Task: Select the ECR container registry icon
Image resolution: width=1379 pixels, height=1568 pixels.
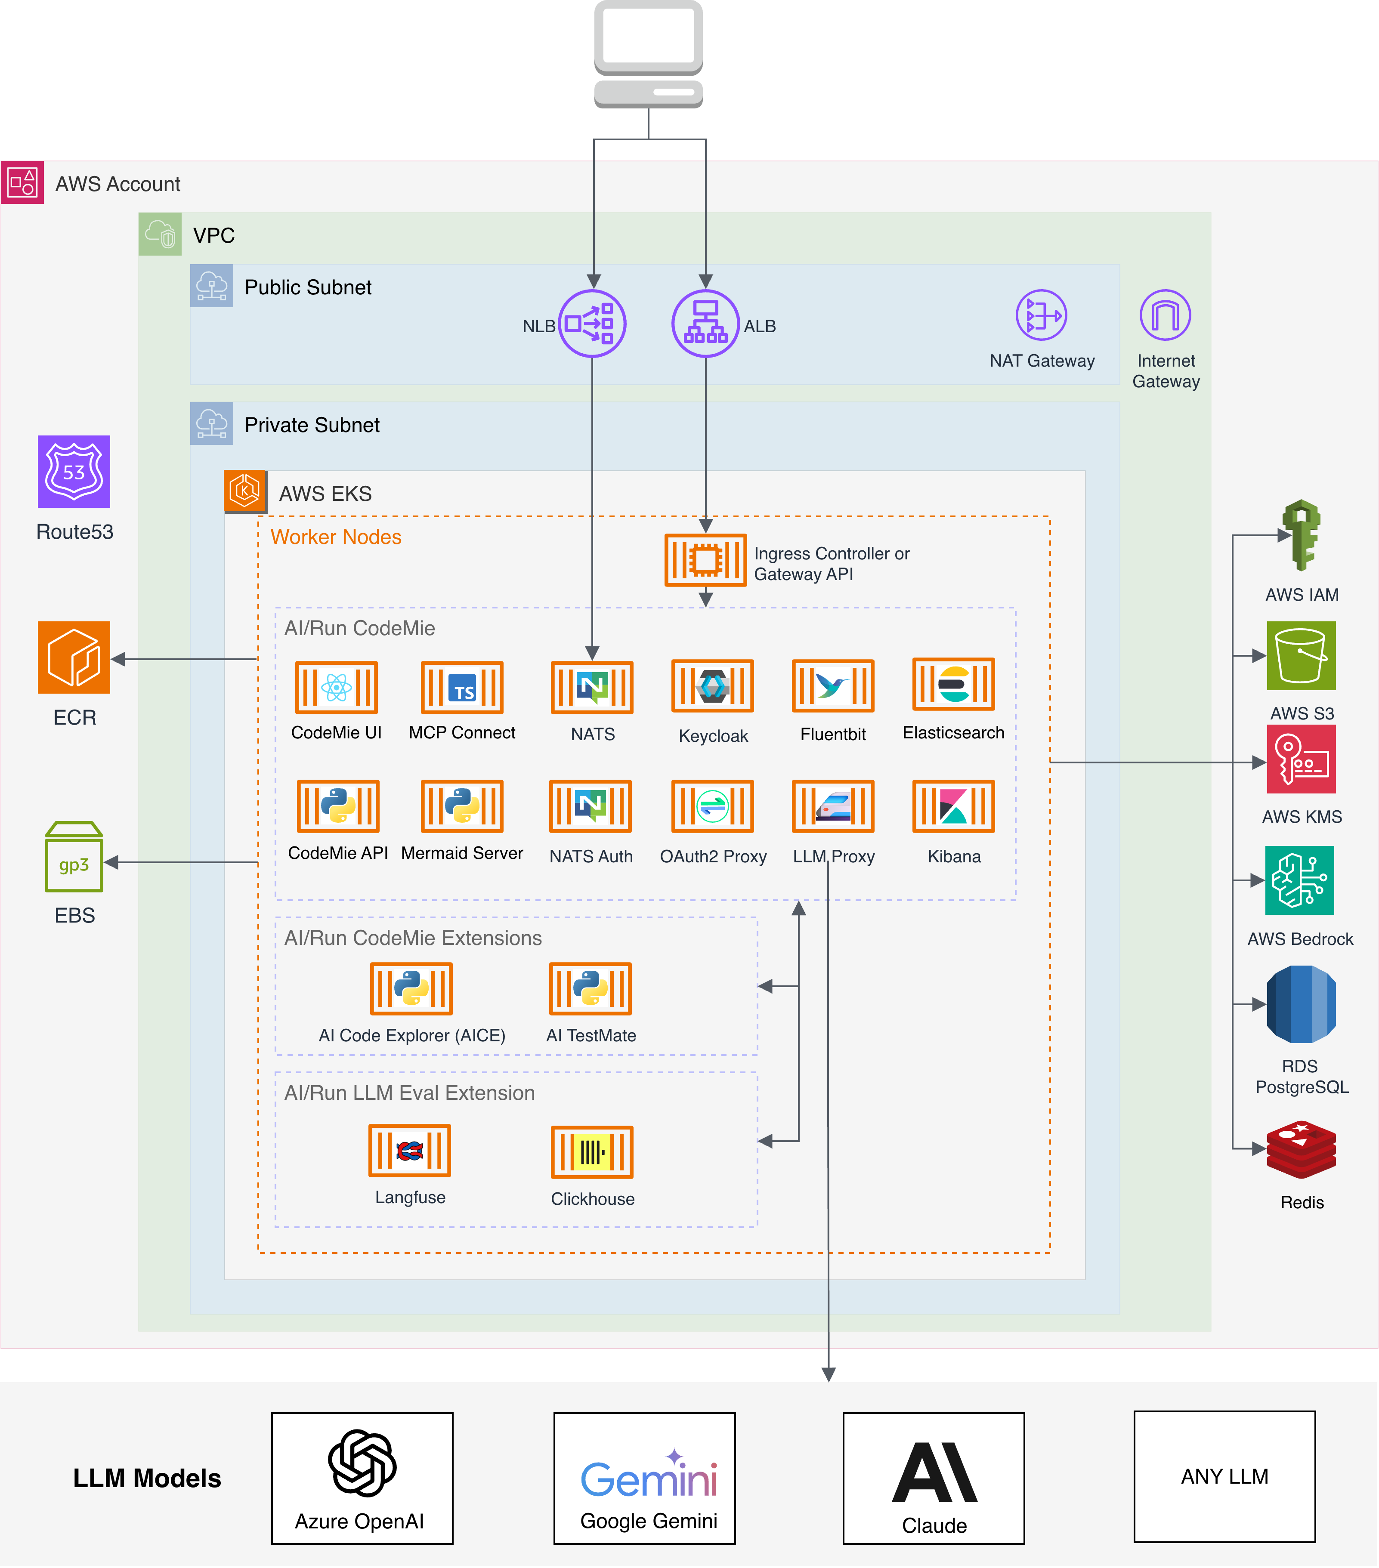Action: (x=74, y=657)
